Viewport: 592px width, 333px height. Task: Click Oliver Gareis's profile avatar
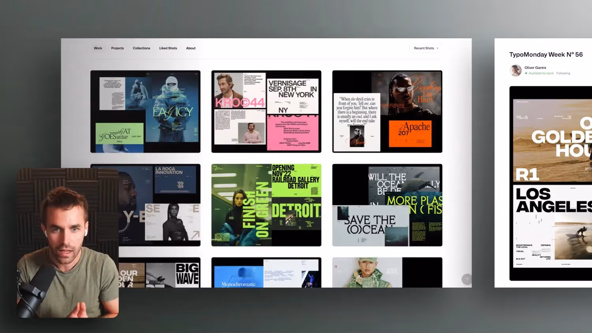pyautogui.click(x=515, y=70)
